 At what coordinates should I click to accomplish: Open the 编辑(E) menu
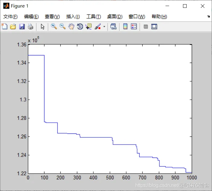pyautogui.click(x=31, y=17)
